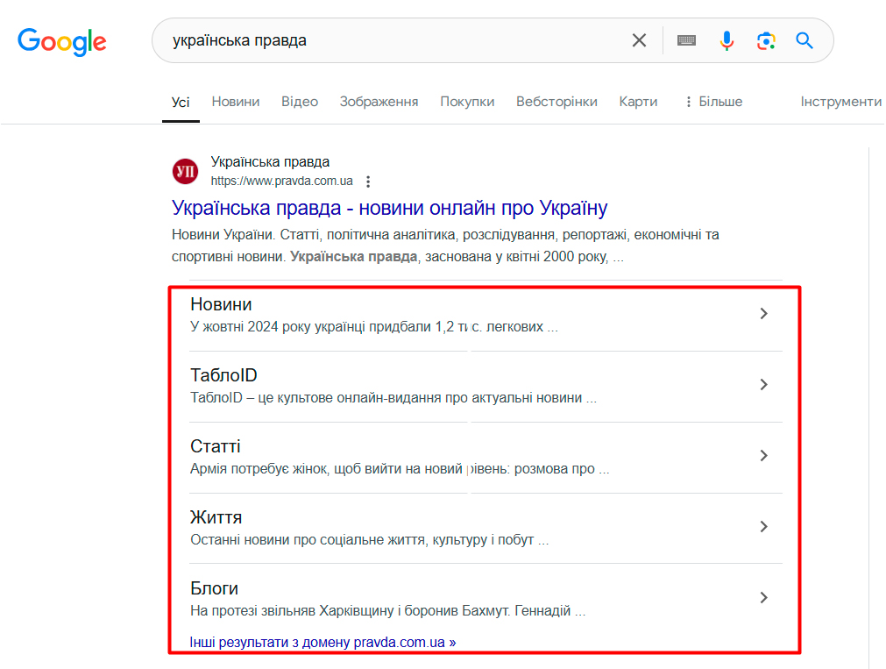Open the Життя sitelink
Viewport: 886px width, 669px height.
[216, 517]
